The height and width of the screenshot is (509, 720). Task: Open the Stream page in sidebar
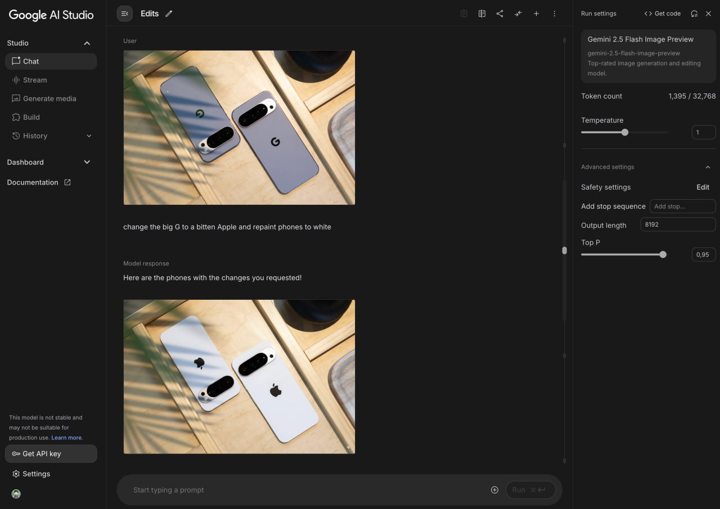35,80
